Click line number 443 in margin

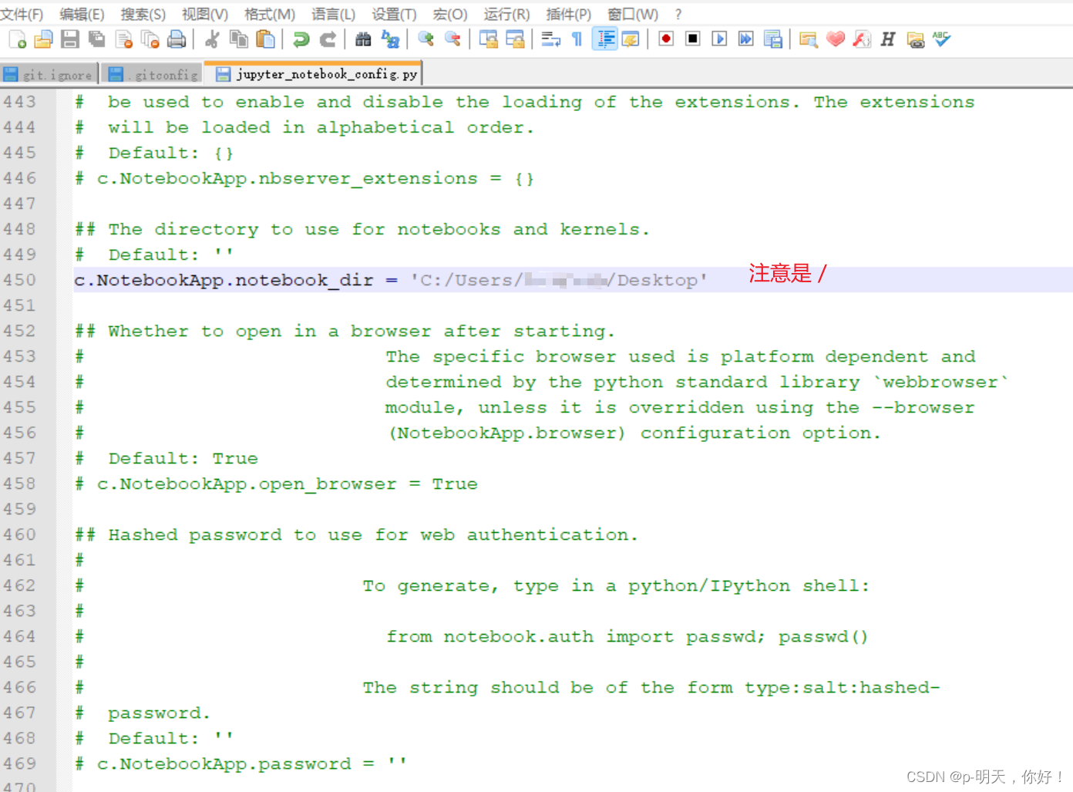[x=19, y=102]
